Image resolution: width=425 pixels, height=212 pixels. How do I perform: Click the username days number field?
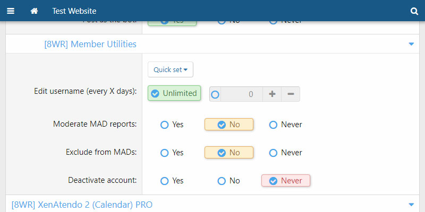pyautogui.click(x=242, y=94)
